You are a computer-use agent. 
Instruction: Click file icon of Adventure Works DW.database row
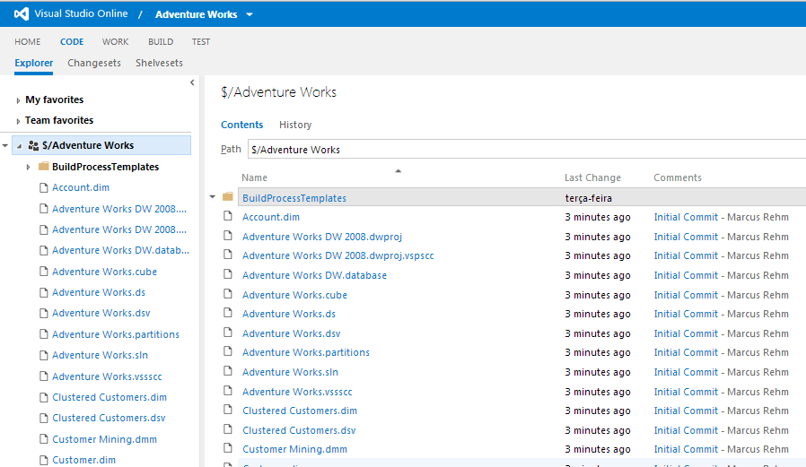coord(228,274)
